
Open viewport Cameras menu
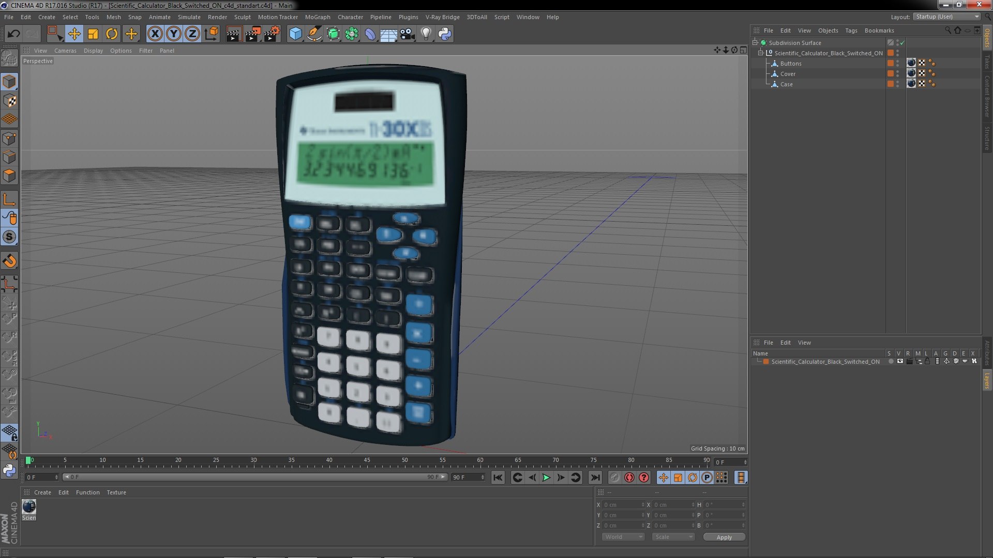pyautogui.click(x=65, y=51)
